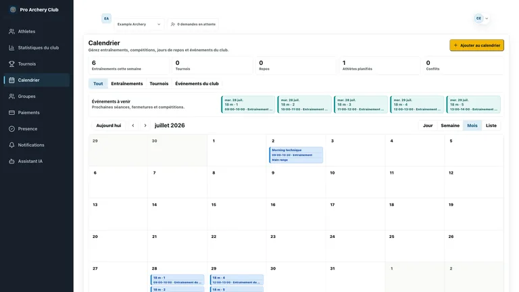519x292 pixels.
Task: Click the Conflits stat card
Action: (463, 66)
